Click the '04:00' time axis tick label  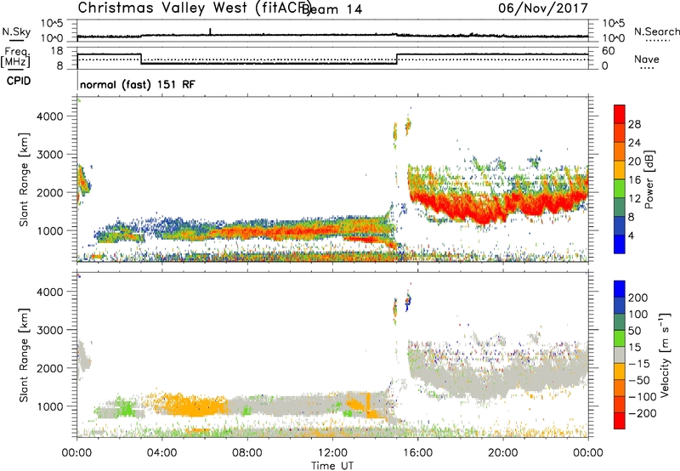[162, 453]
